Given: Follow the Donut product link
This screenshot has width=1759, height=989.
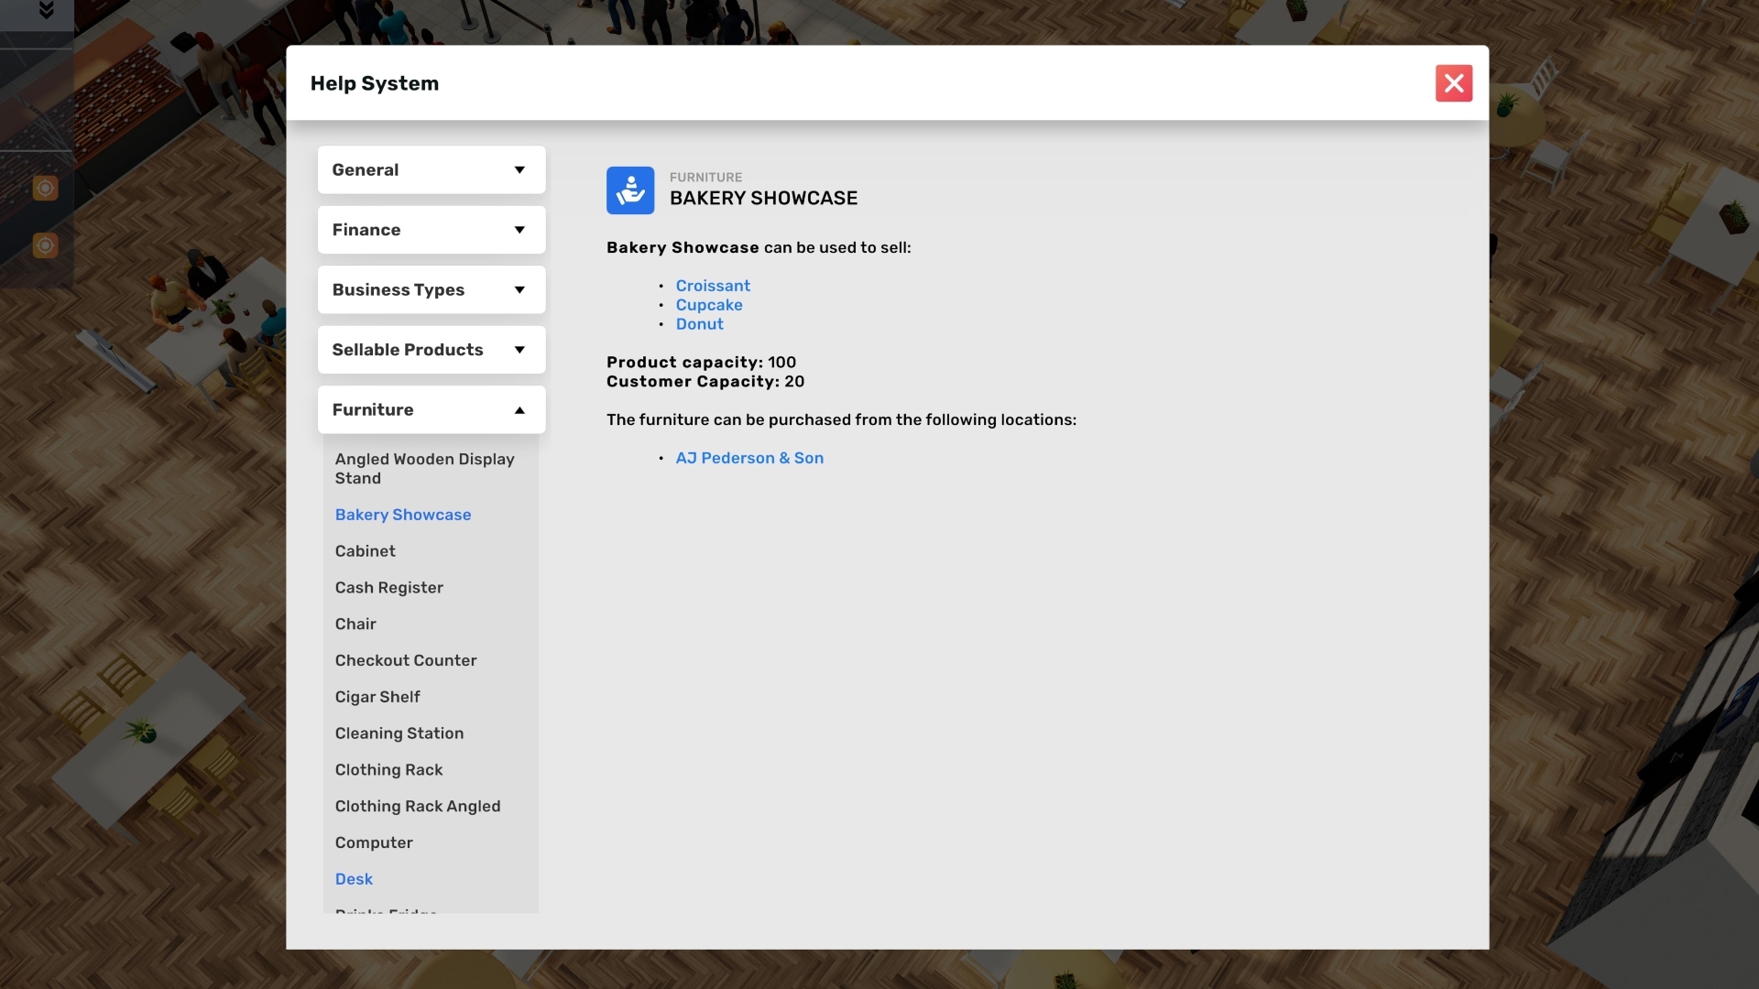Looking at the screenshot, I should tap(699, 324).
